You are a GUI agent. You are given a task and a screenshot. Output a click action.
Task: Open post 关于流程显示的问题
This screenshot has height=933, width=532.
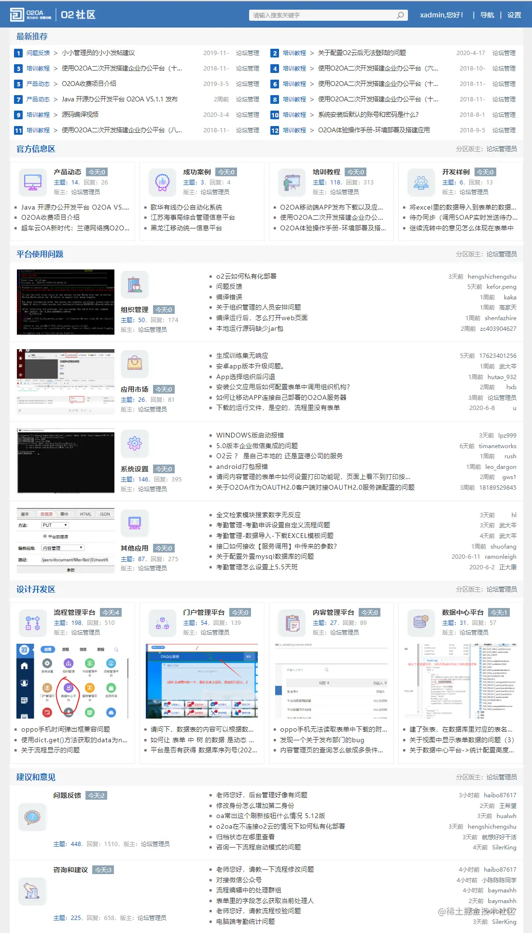pos(51,750)
